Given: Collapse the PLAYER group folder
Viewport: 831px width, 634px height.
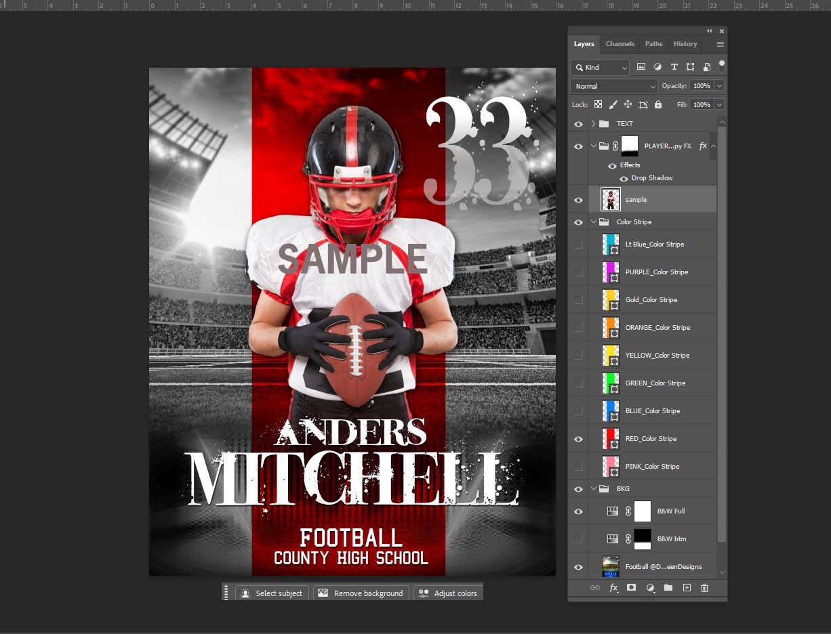Looking at the screenshot, I should pos(593,146).
